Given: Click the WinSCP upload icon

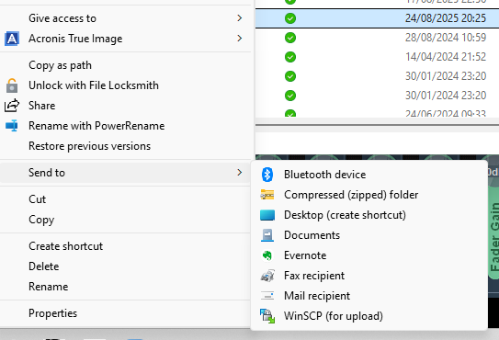Looking at the screenshot, I should 267,316.
